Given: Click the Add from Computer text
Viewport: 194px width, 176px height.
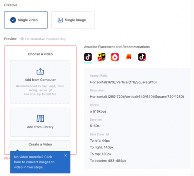Looking at the screenshot, I should click(x=40, y=80).
